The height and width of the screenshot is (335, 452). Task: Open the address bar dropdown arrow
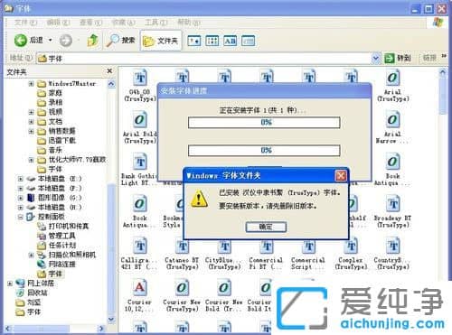[375, 58]
